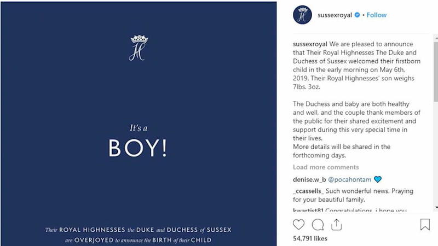
Task: Click the crown monogram in the announcement image
Action: tap(139, 48)
